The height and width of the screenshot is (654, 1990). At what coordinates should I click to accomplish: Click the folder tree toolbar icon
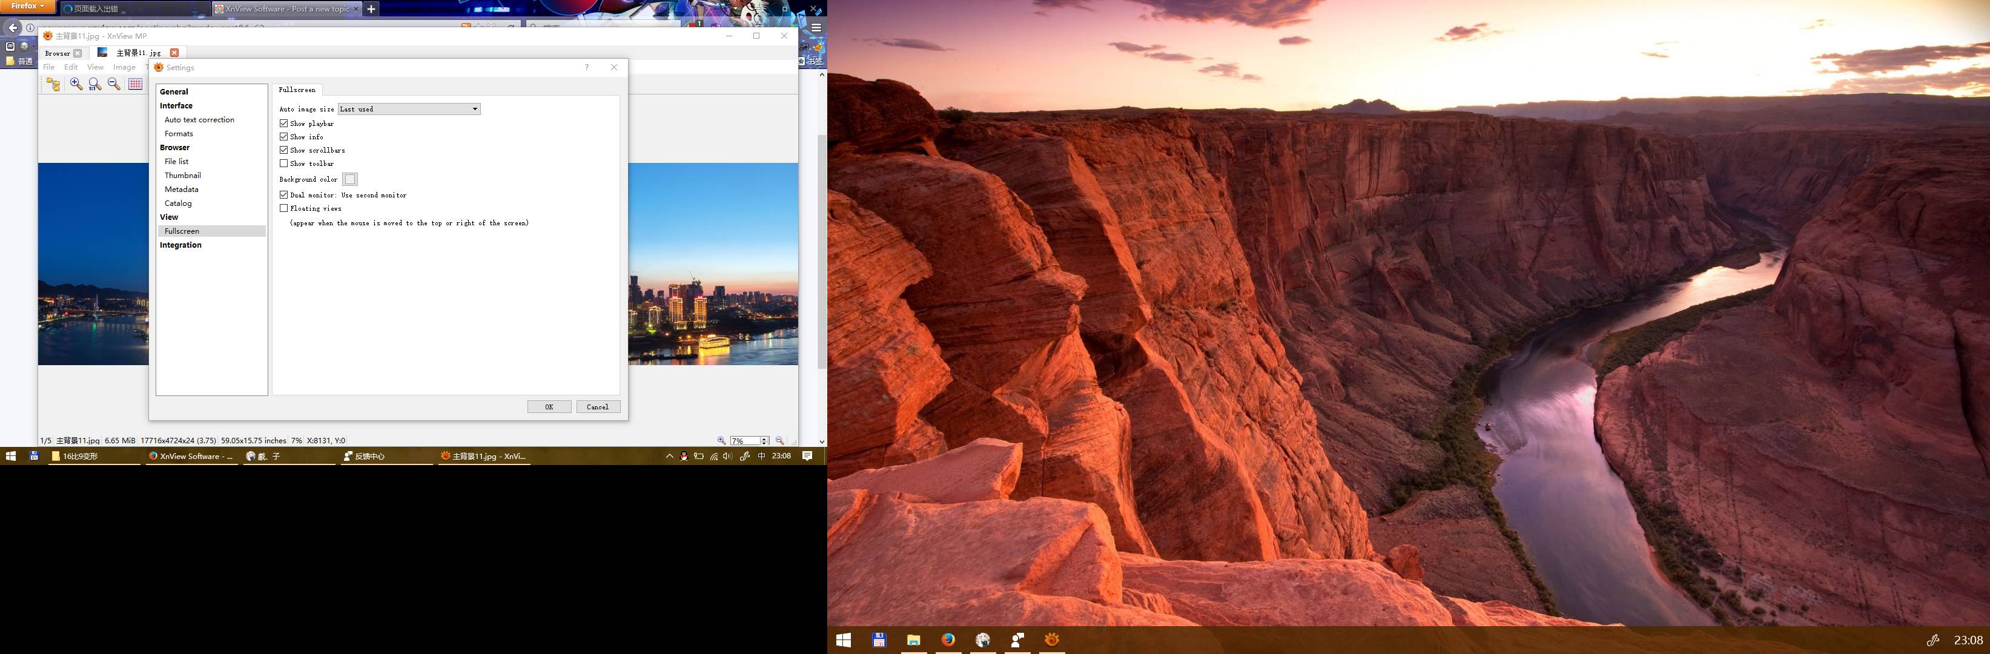pos(53,84)
